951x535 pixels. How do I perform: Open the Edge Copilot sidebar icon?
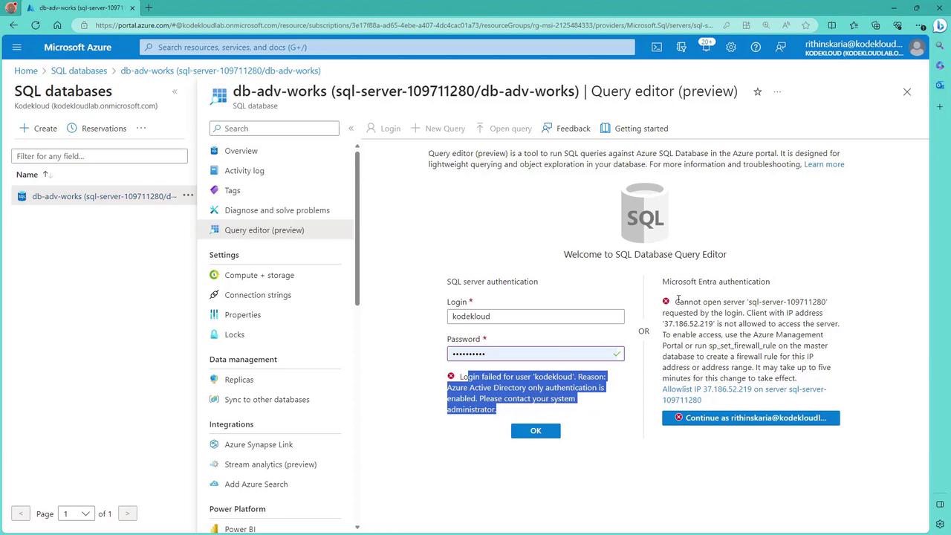pyautogui.click(x=940, y=25)
